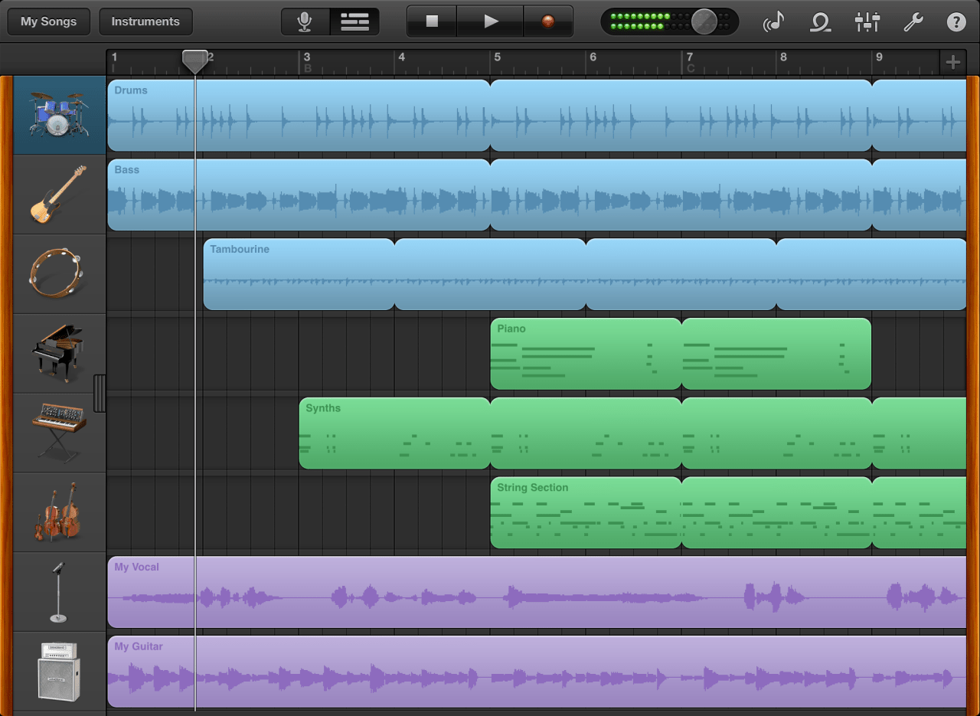
Task: Select the Grand Piano track icon
Action: 58,353
